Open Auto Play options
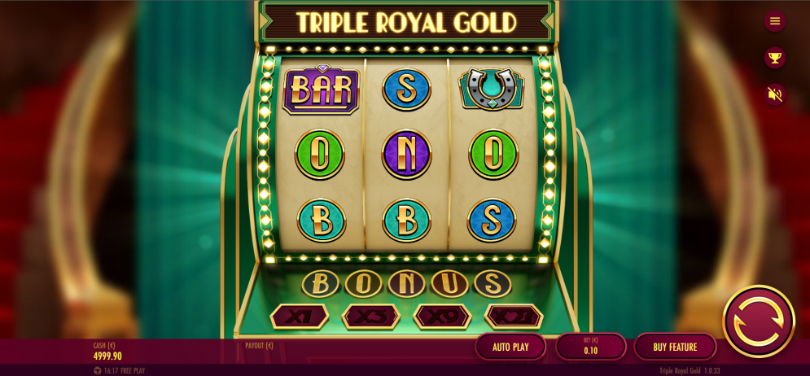810x376 pixels. click(x=510, y=347)
